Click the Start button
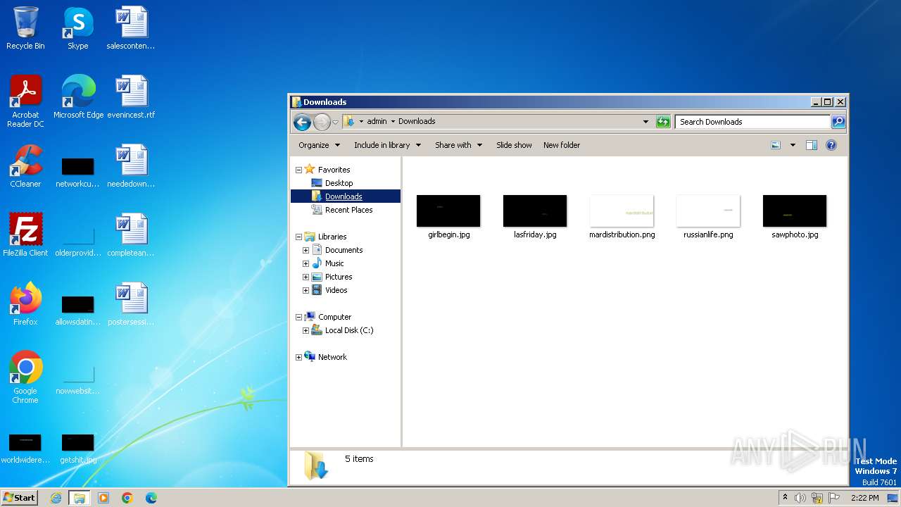This screenshot has width=901, height=507. 19,498
